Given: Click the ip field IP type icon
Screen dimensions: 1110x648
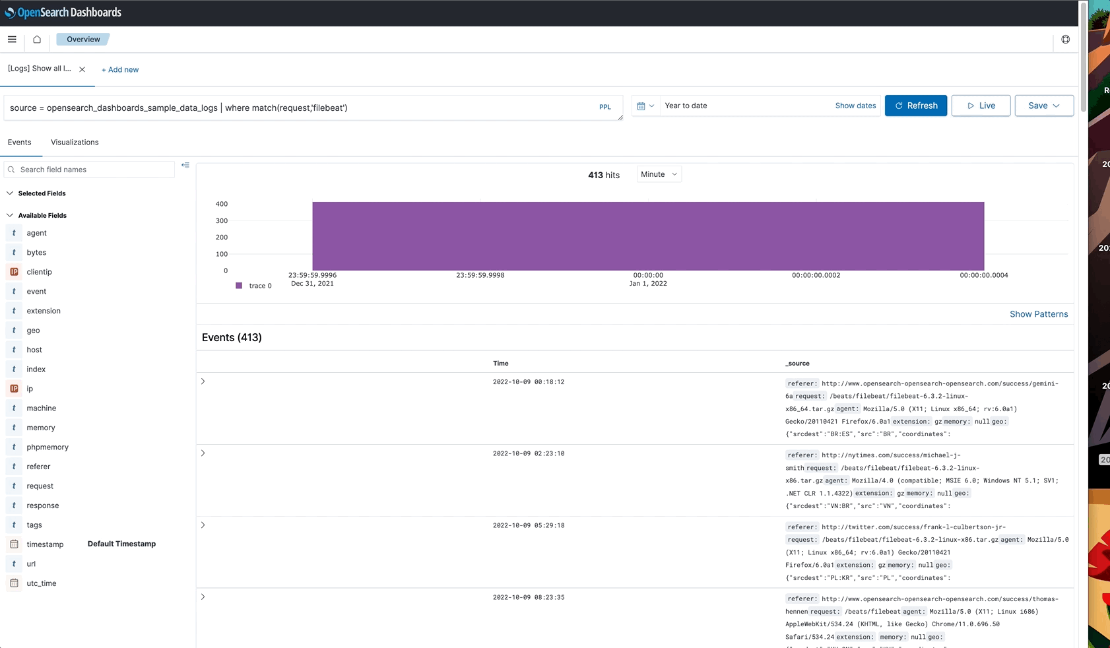Looking at the screenshot, I should click(14, 389).
